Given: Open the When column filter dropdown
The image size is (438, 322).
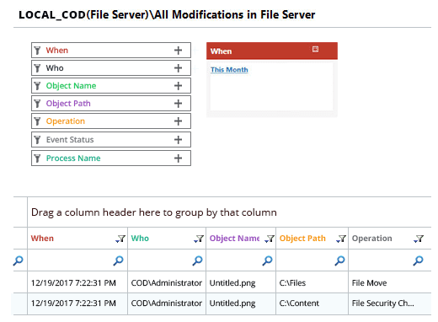Looking at the screenshot, I should tap(120, 239).
